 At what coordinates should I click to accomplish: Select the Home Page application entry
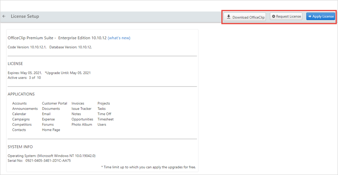(51, 130)
